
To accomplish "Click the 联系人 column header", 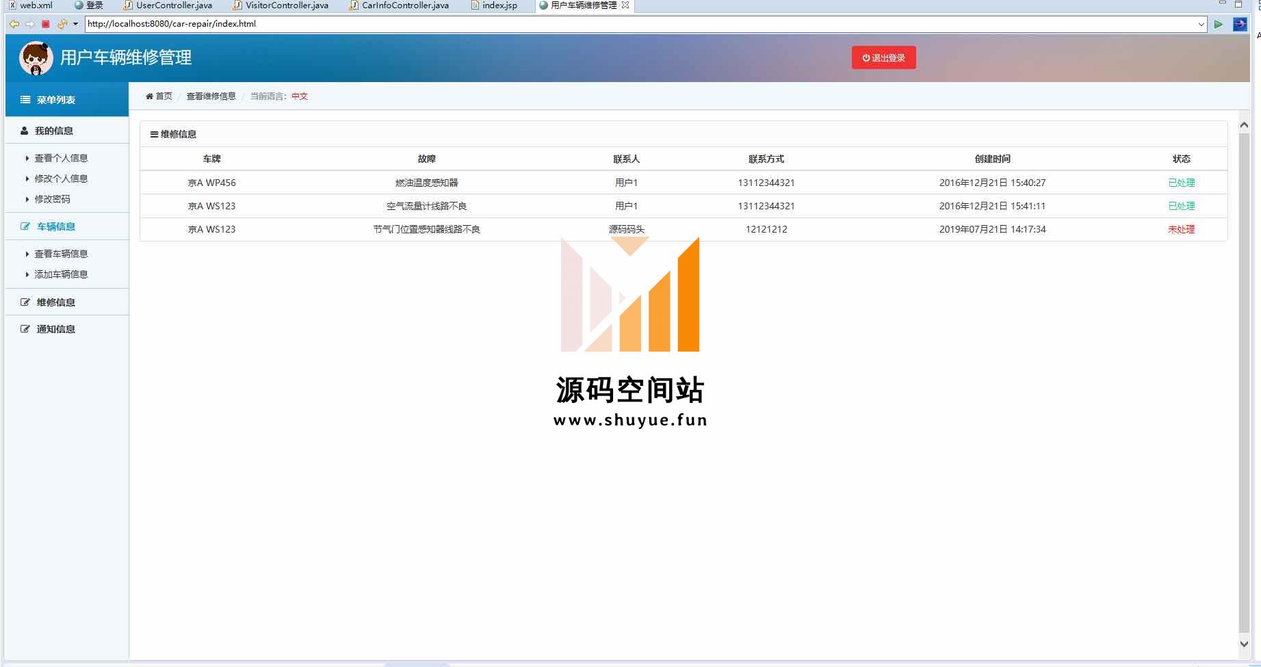I will 626,159.
